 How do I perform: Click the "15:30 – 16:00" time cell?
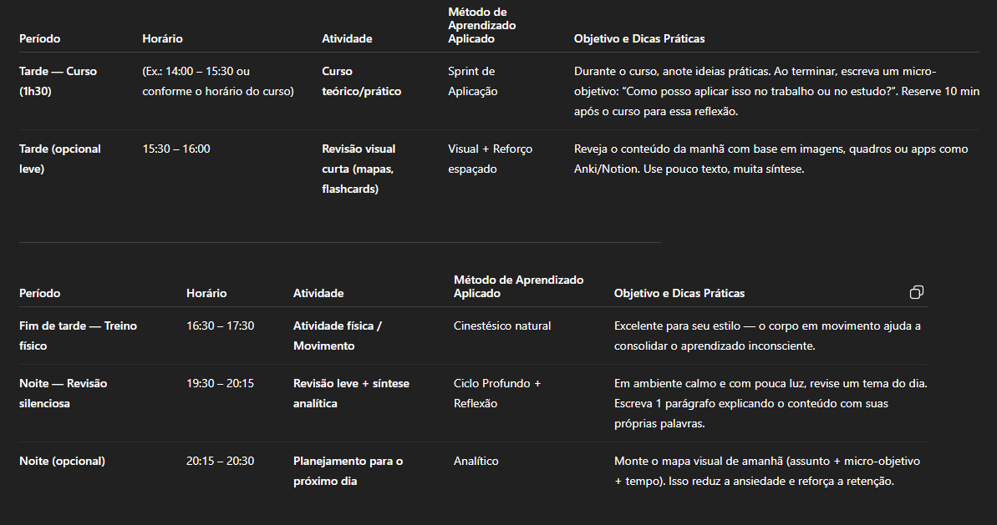176,149
